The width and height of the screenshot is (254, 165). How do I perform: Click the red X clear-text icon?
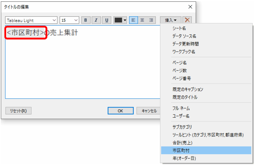pyautogui.click(x=187, y=20)
